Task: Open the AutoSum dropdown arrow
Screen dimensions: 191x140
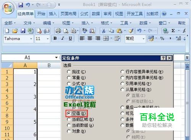Action: (179, 31)
